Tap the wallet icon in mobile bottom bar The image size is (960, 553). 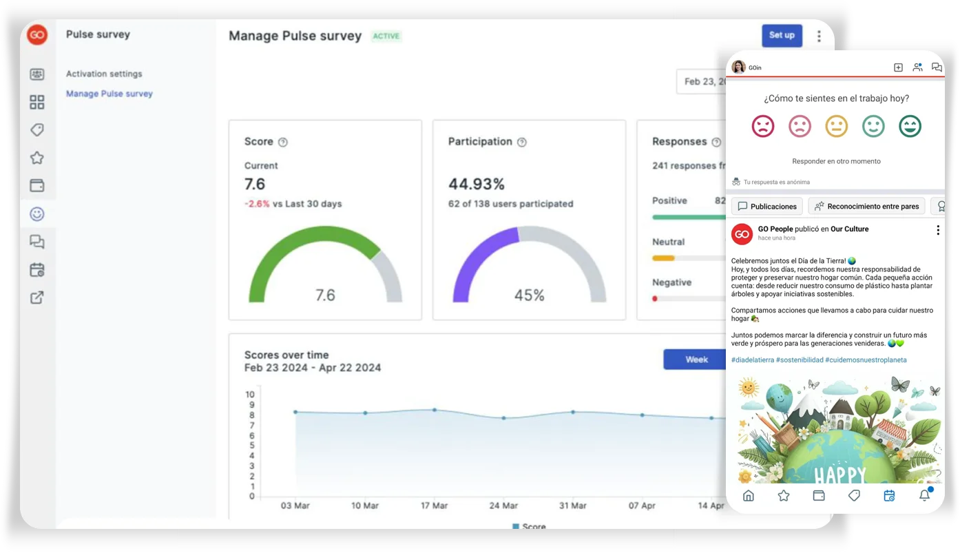819,496
